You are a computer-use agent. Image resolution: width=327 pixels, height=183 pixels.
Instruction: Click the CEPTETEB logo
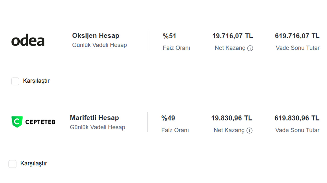tap(33, 122)
